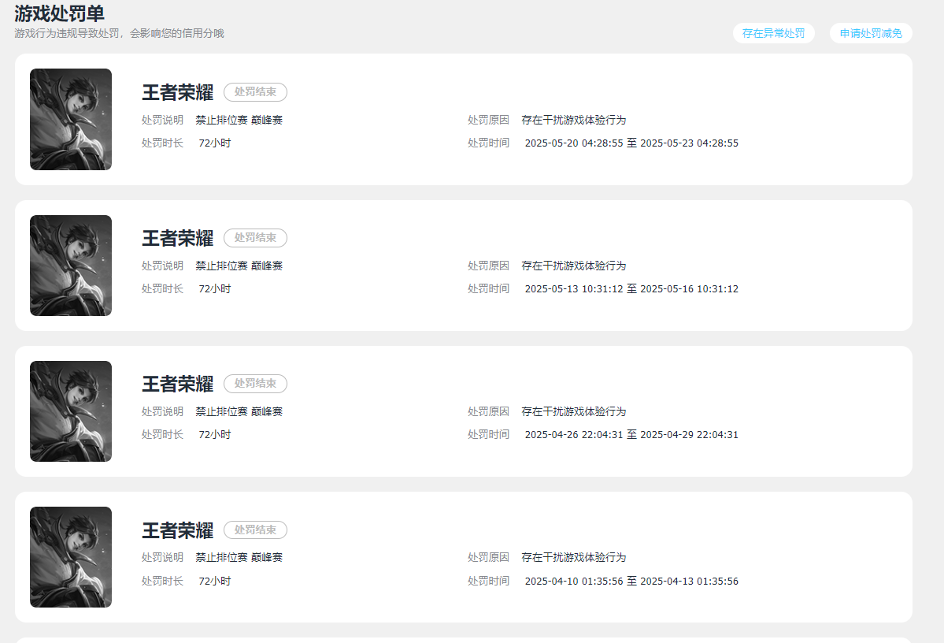Click 72小时 duration in the 2025-04-26 card

click(215, 434)
